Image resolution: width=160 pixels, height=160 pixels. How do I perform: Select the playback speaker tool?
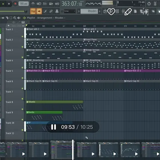tap(19, 18)
